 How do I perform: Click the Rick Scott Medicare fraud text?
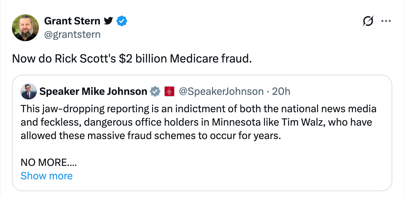click(132, 59)
